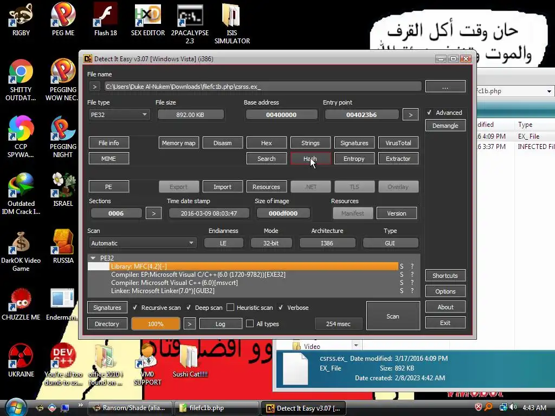Open the Version resource button

(397, 213)
